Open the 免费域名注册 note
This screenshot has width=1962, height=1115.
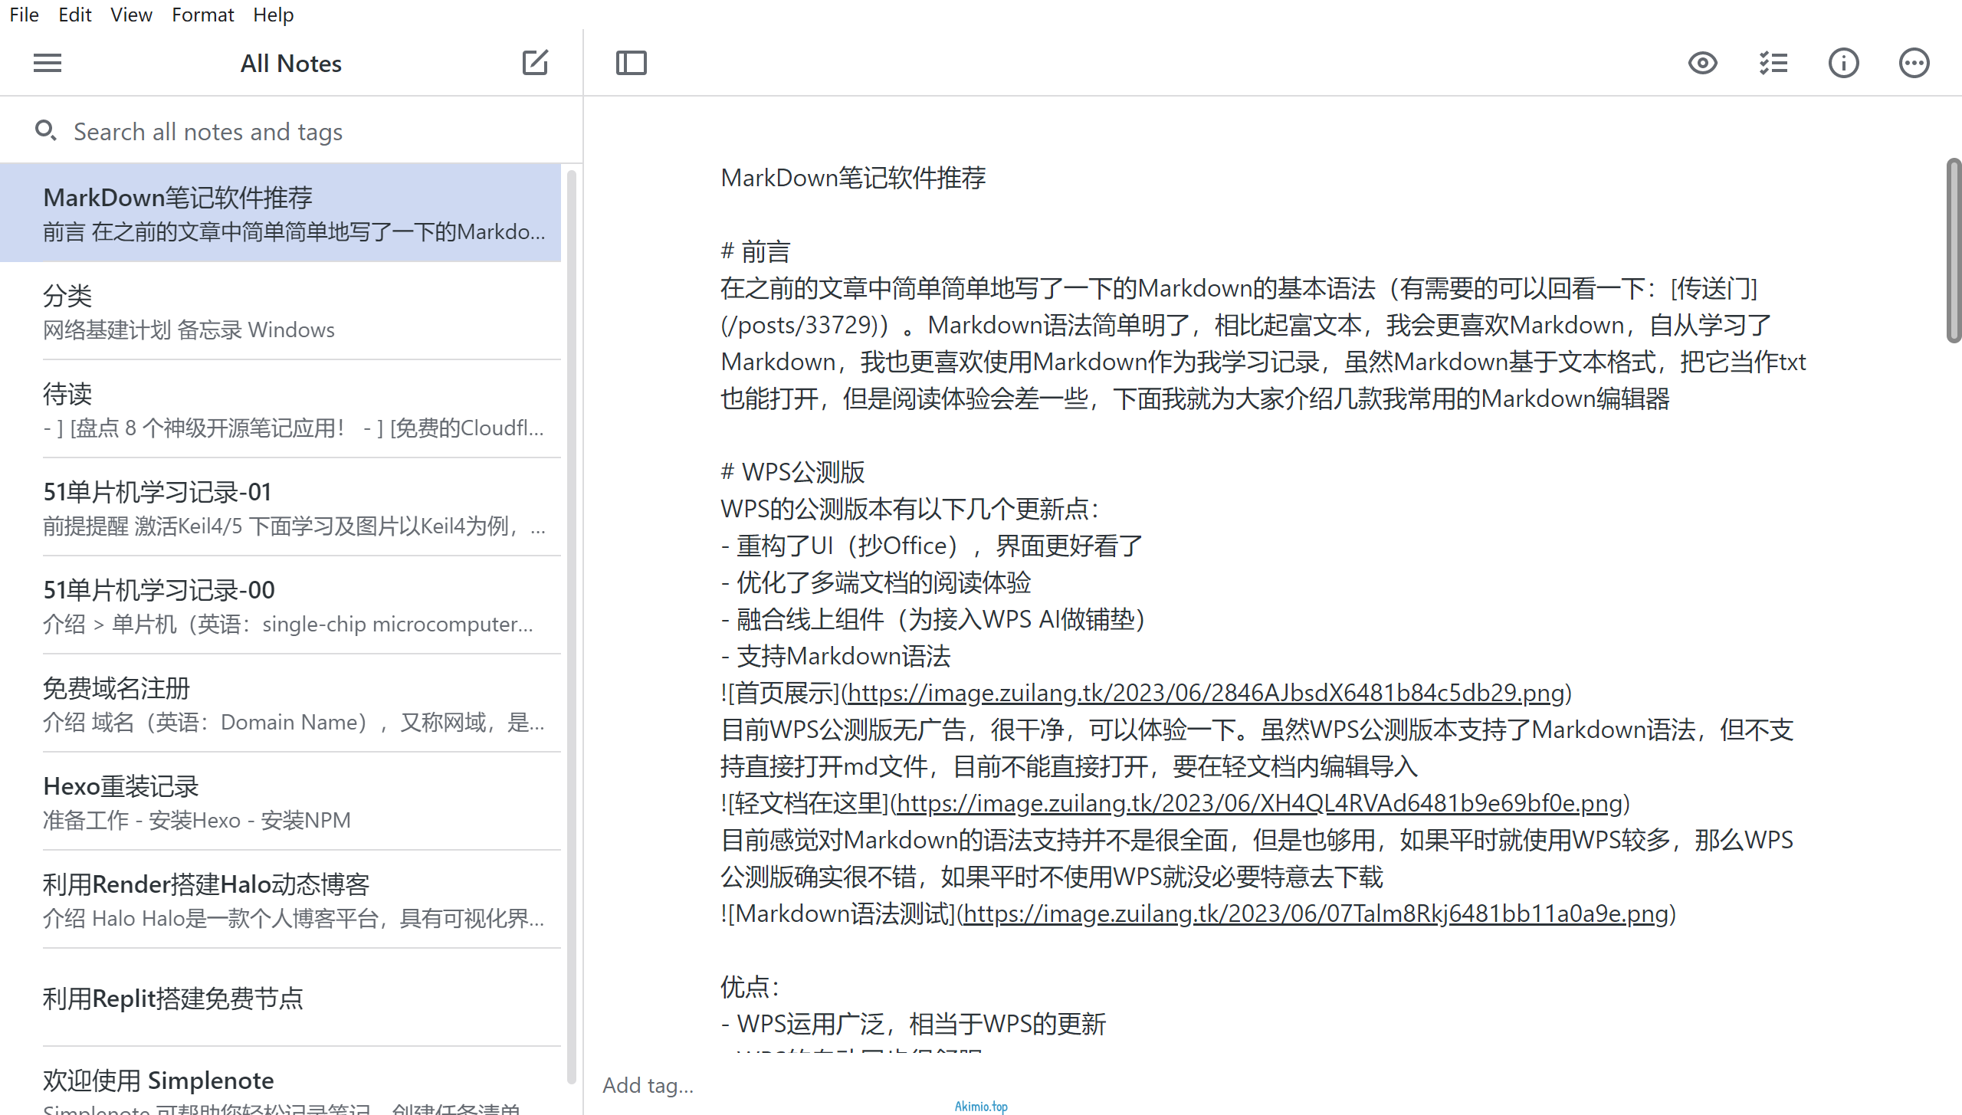281,703
